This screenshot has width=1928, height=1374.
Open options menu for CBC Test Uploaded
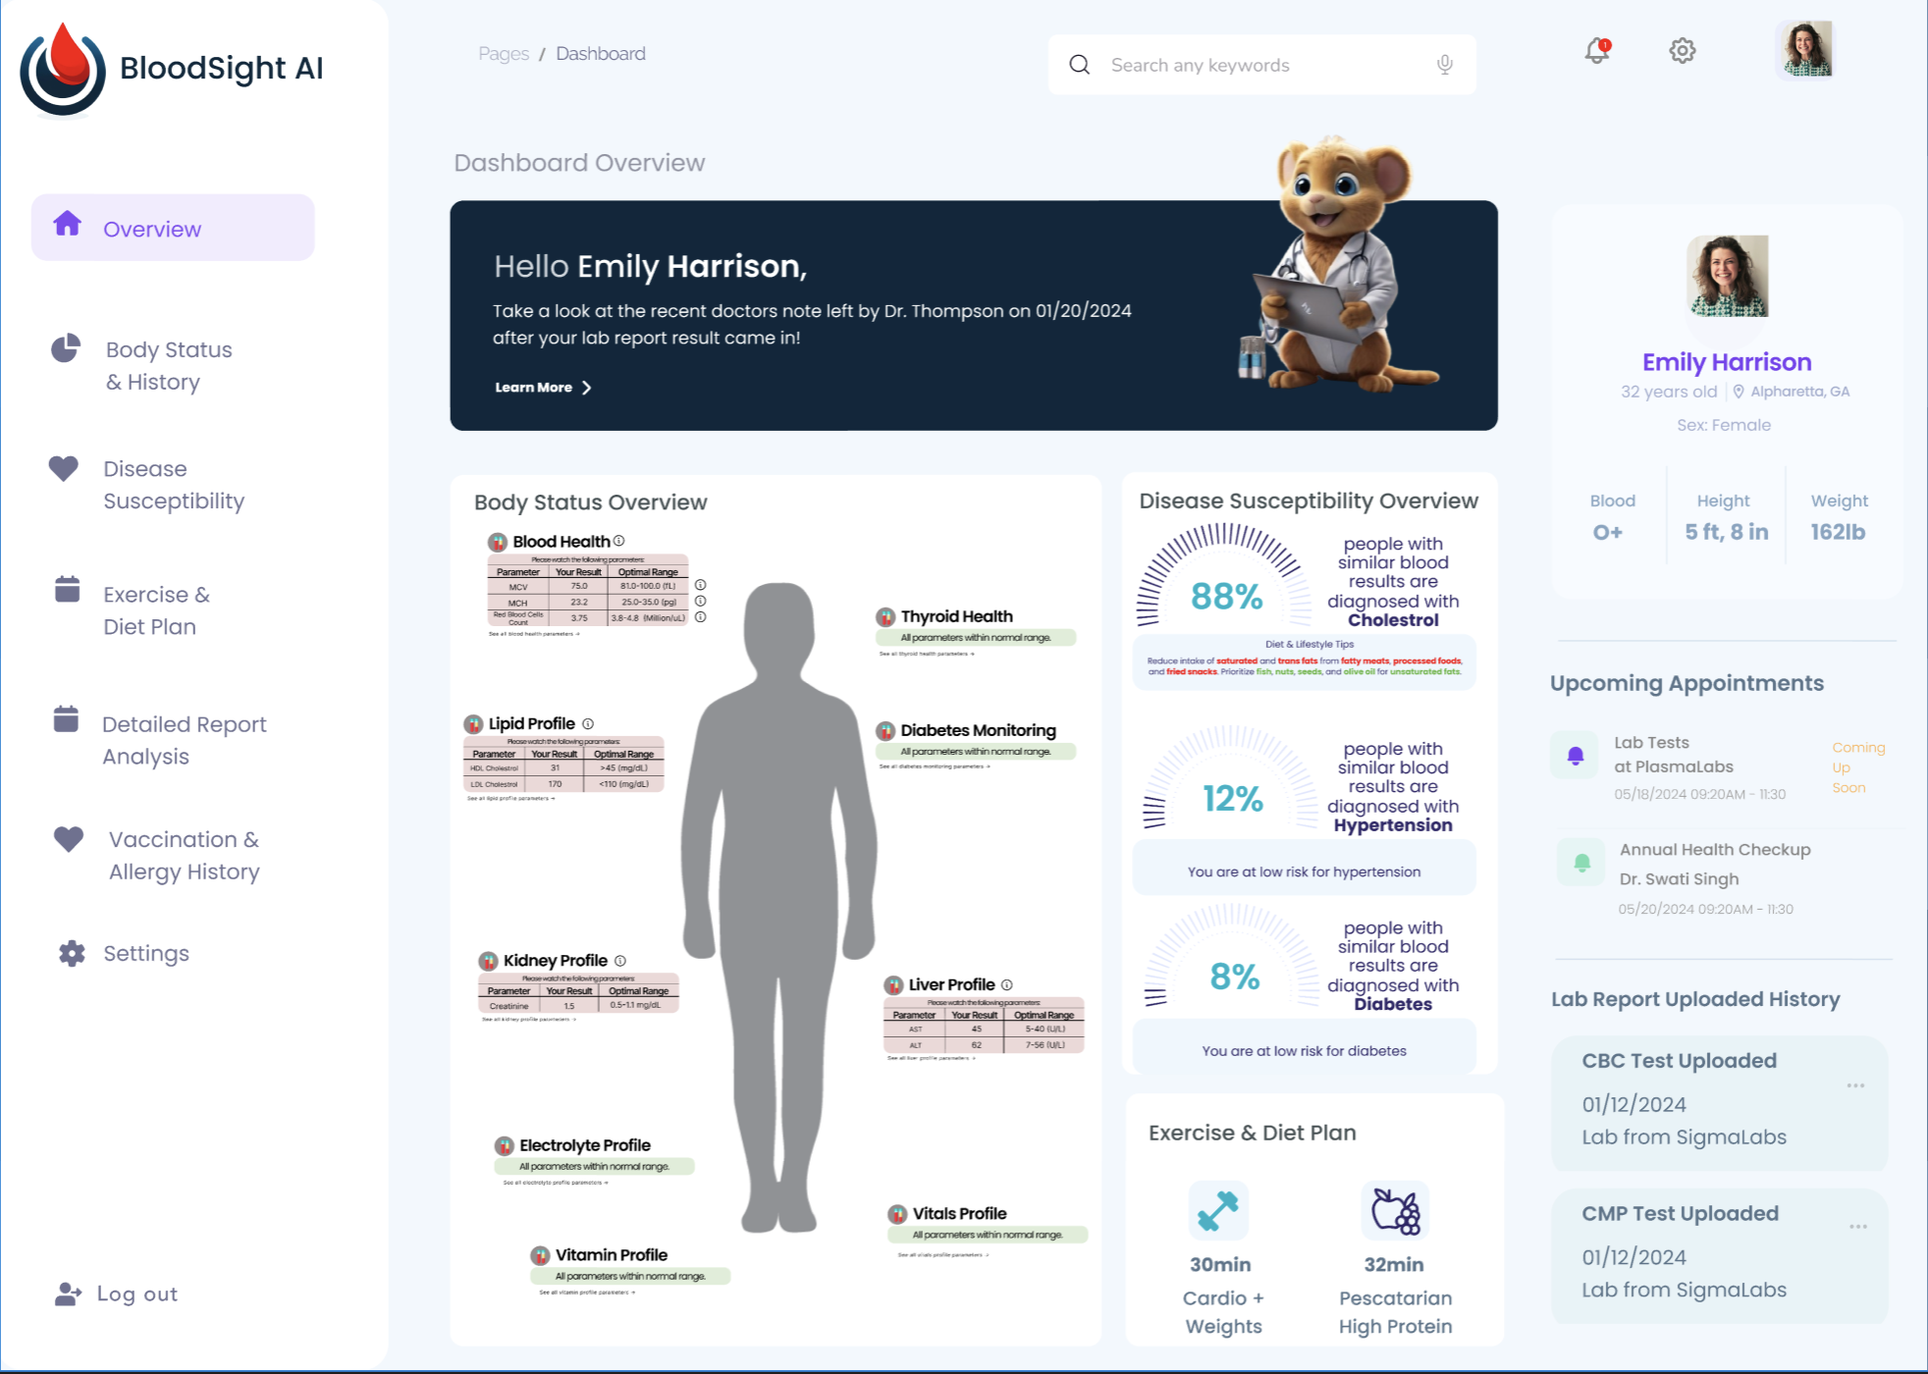(1855, 1085)
